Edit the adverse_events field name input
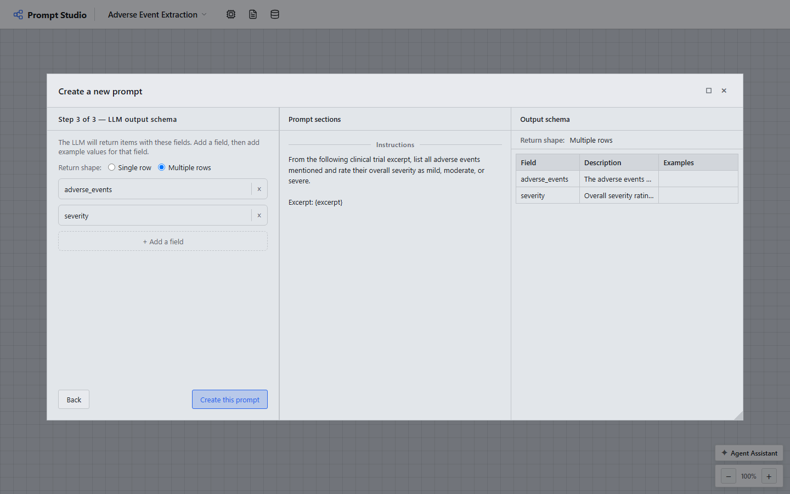 [x=155, y=189]
